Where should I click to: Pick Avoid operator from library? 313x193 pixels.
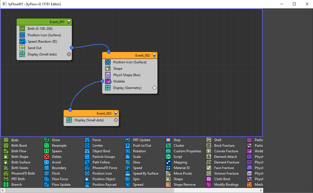tap(52, 162)
